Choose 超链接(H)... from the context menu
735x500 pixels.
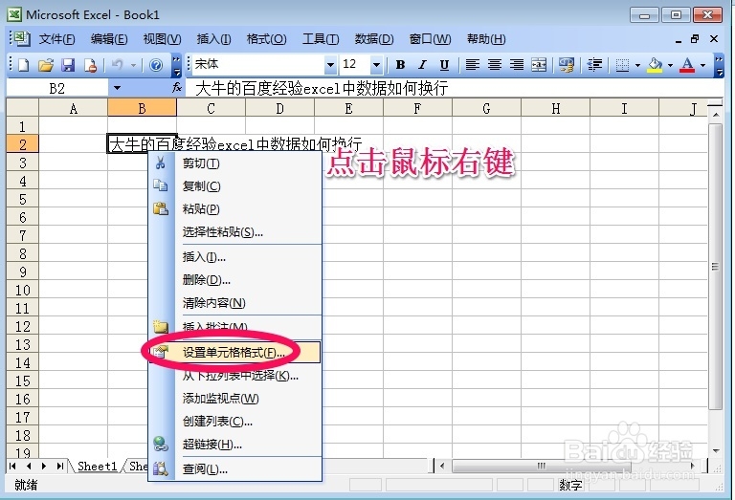pyautogui.click(x=234, y=445)
